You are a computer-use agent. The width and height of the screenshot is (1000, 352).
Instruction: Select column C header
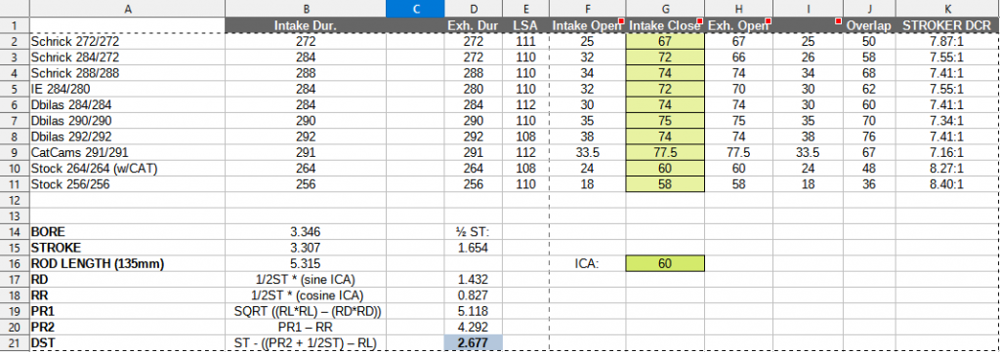[415, 8]
